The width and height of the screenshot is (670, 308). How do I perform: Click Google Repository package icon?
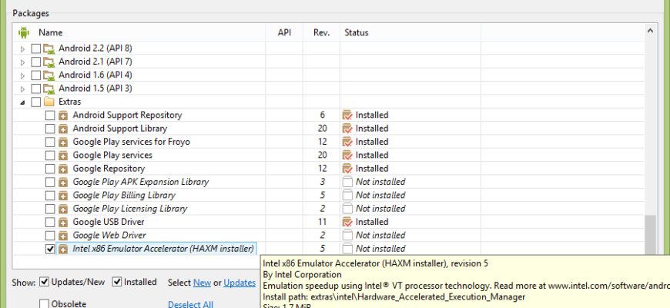click(63, 169)
